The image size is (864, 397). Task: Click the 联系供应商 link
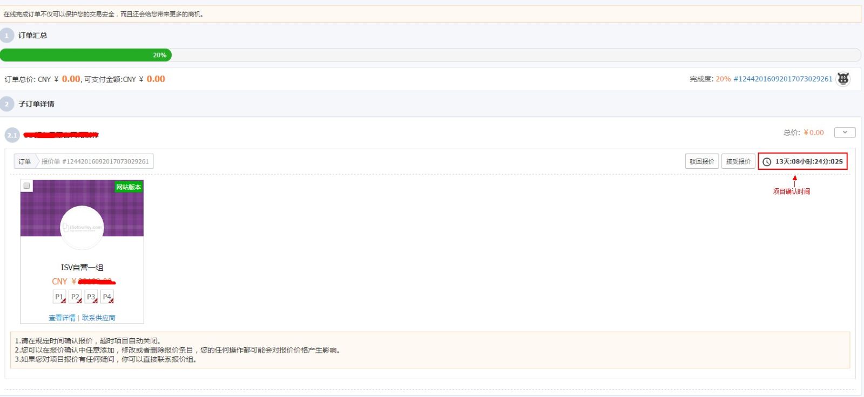(x=99, y=318)
